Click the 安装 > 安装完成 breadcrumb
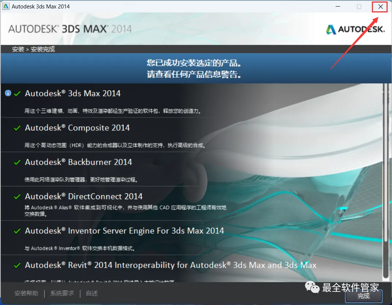This screenshot has width=392, height=305. point(34,49)
